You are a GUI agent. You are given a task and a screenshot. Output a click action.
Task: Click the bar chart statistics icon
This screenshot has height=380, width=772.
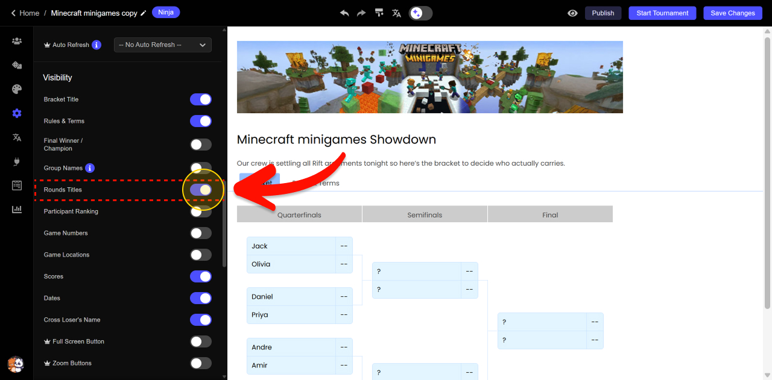17,209
